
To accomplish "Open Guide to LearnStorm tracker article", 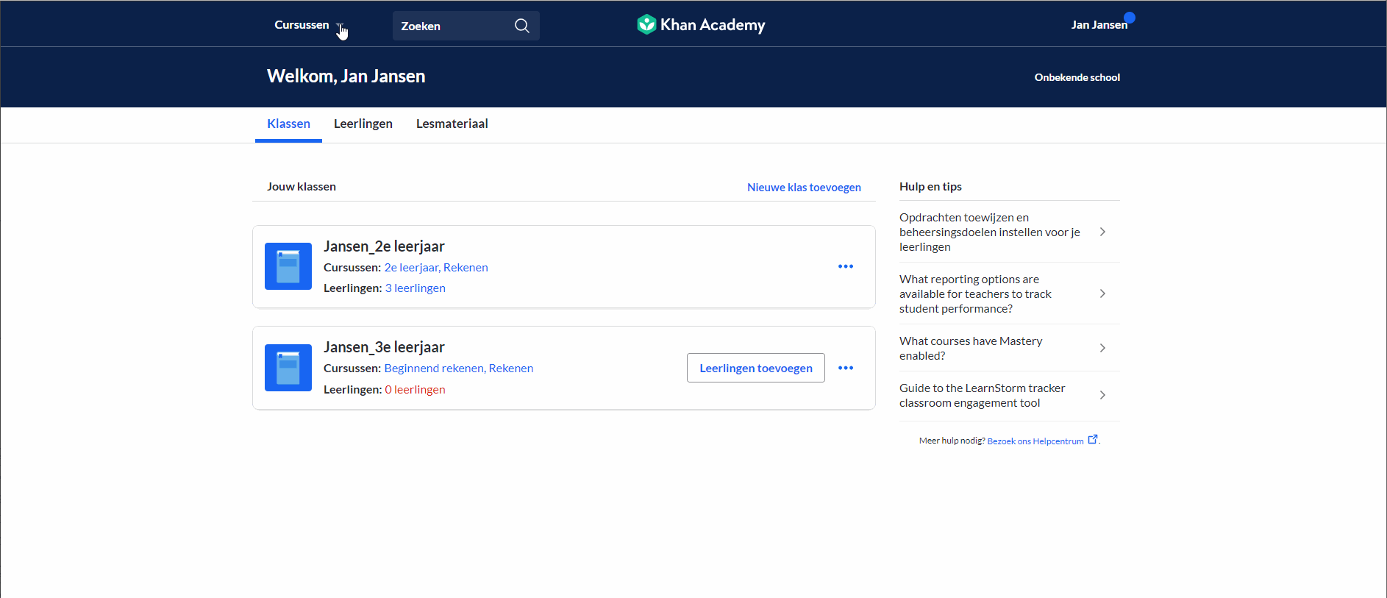I will pyautogui.click(x=982, y=395).
